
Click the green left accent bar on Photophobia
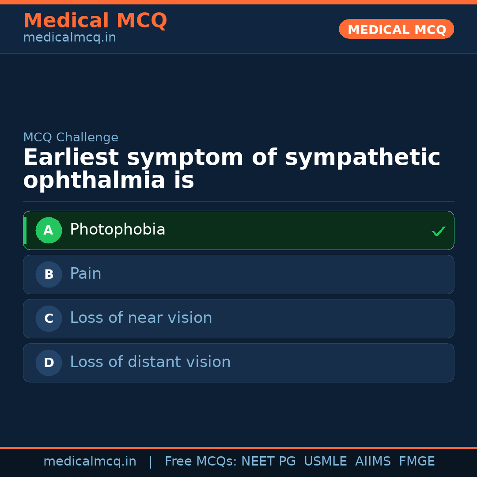[x=25, y=230]
